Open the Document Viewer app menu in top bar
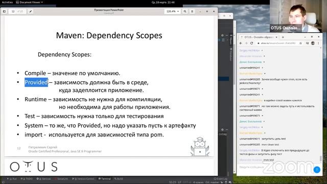The image size is (327, 184). pyautogui.click(x=30, y=2)
